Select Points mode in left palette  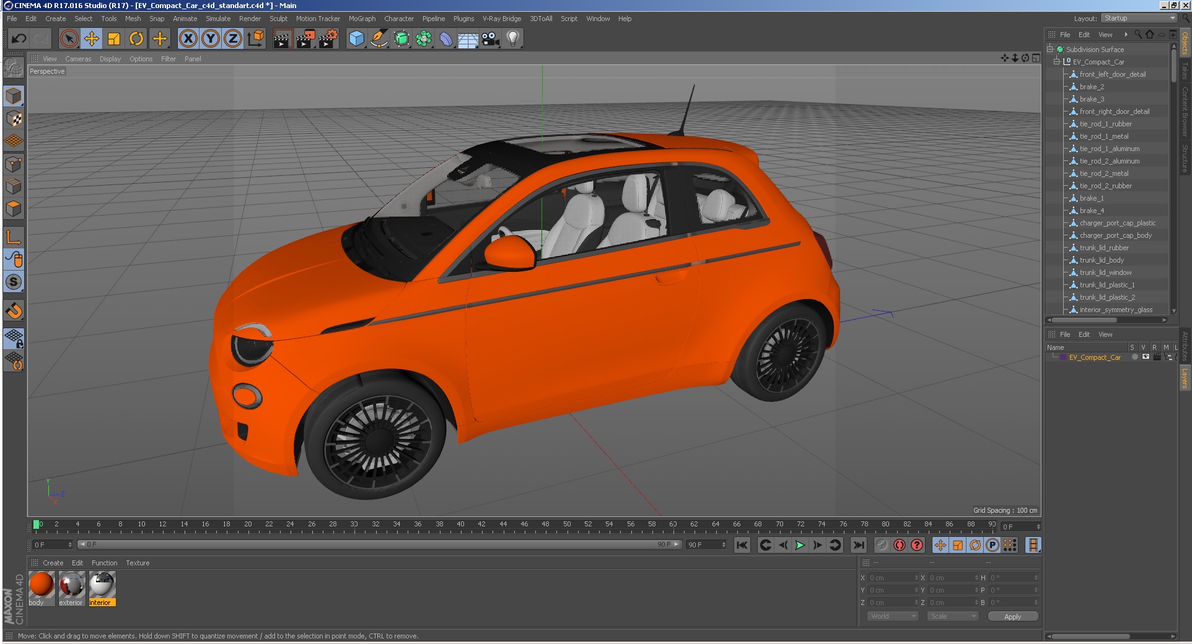click(x=14, y=164)
